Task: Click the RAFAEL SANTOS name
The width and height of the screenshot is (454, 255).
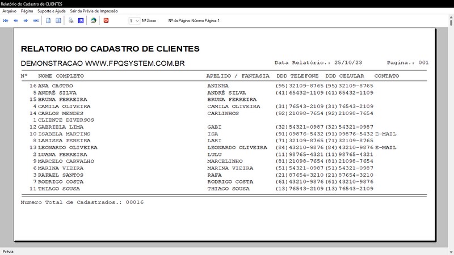Action: coord(61,175)
